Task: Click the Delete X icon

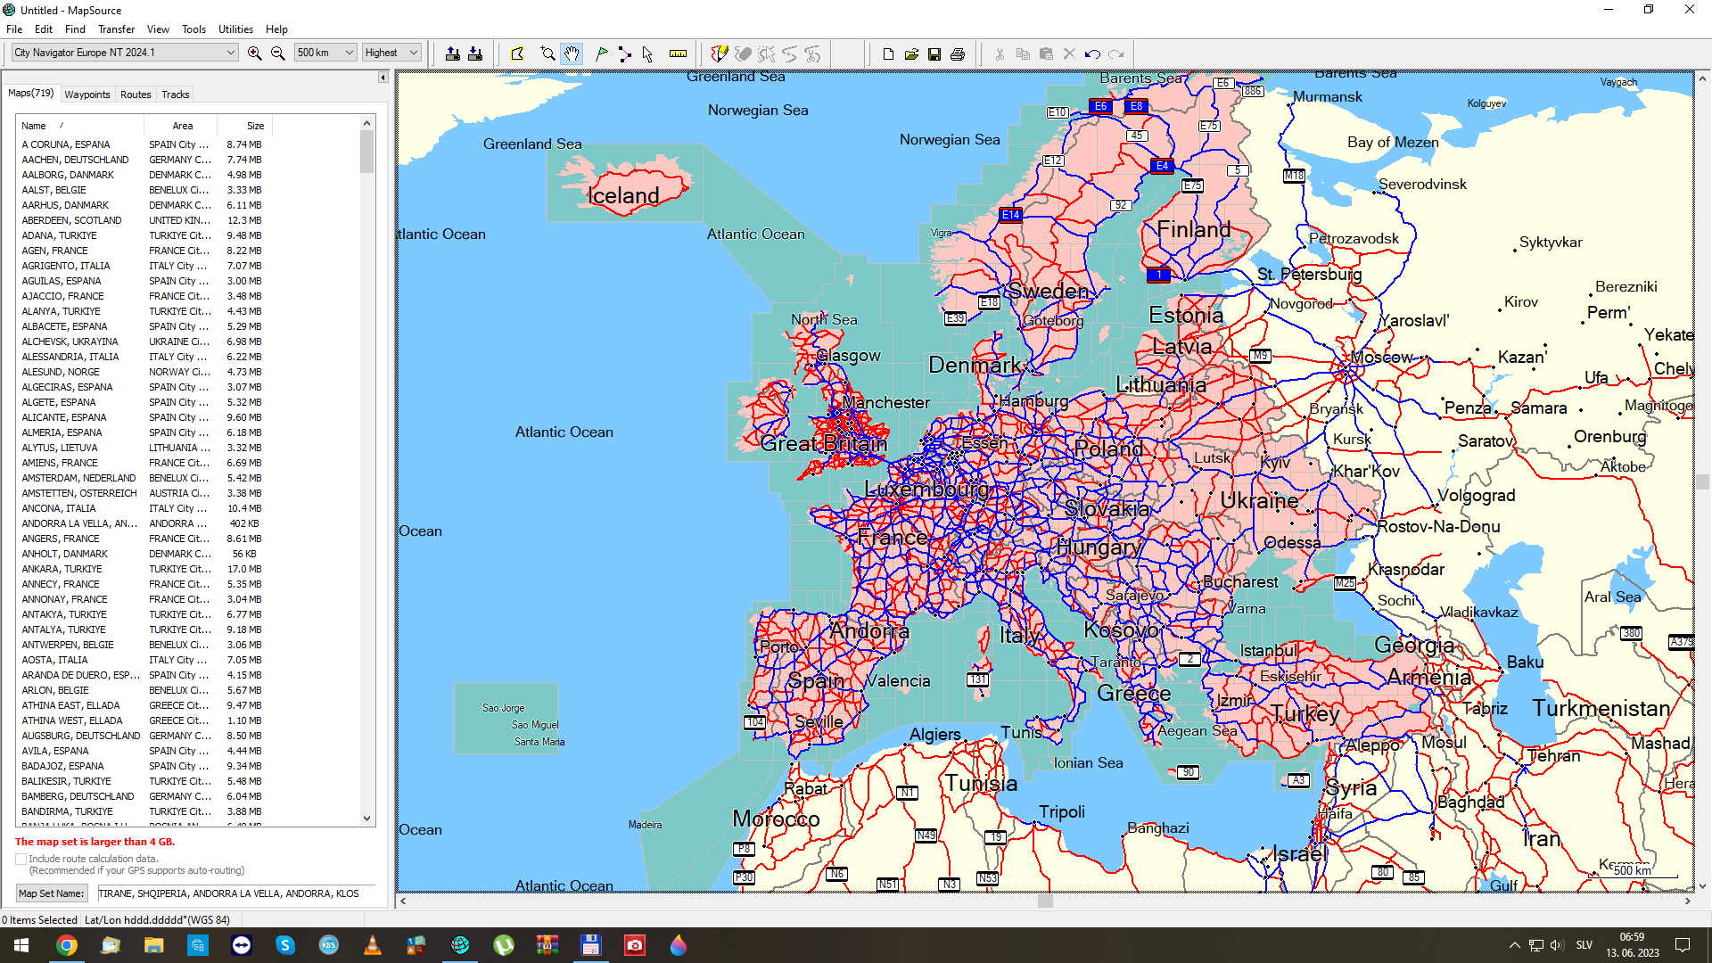Action: click(1069, 53)
